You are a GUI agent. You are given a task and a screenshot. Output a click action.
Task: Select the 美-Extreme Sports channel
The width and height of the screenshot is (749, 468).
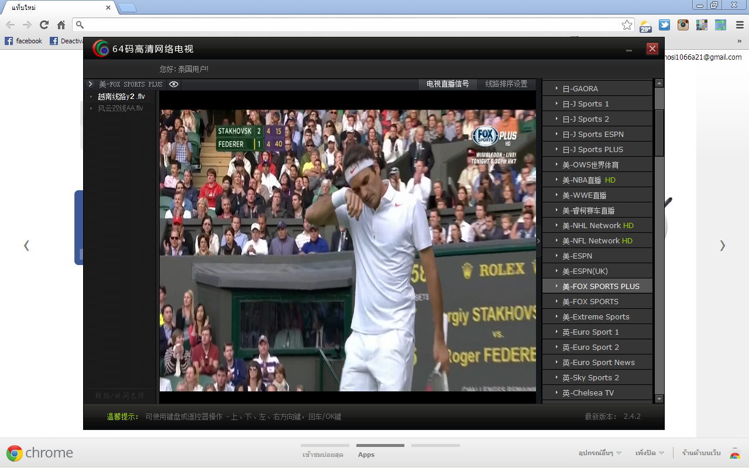point(597,316)
